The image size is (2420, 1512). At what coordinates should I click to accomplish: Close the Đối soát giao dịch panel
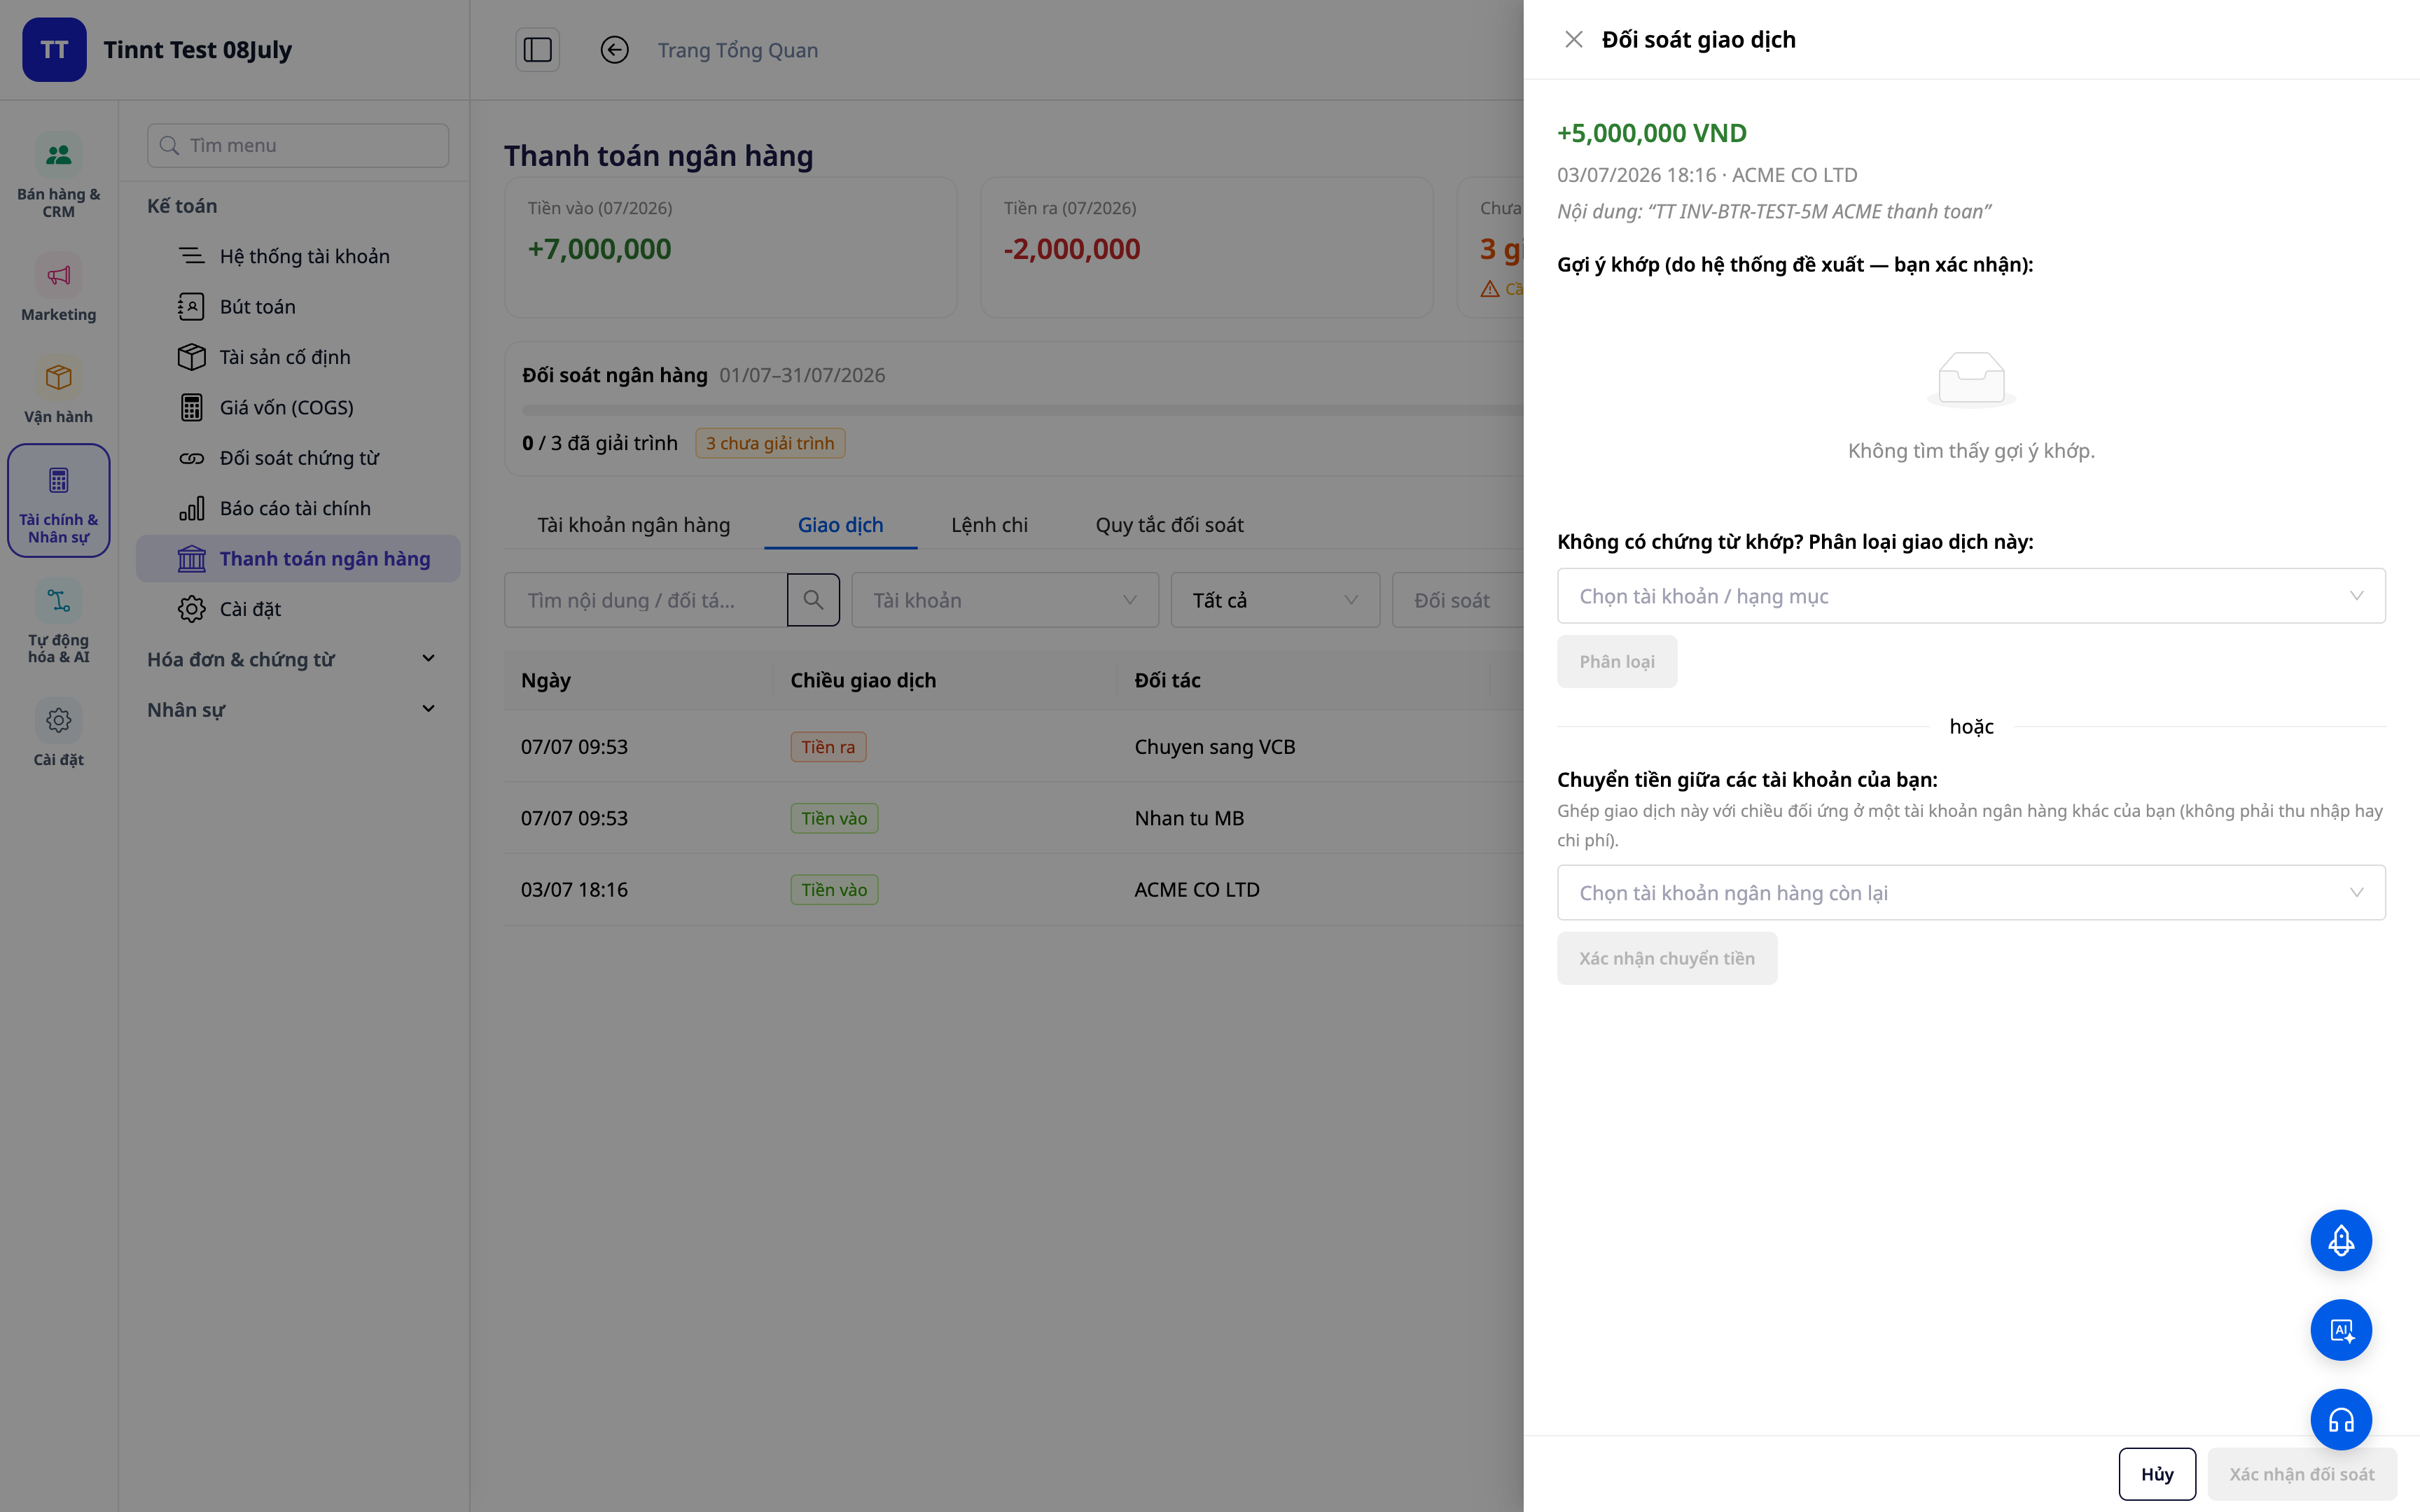point(1573,40)
